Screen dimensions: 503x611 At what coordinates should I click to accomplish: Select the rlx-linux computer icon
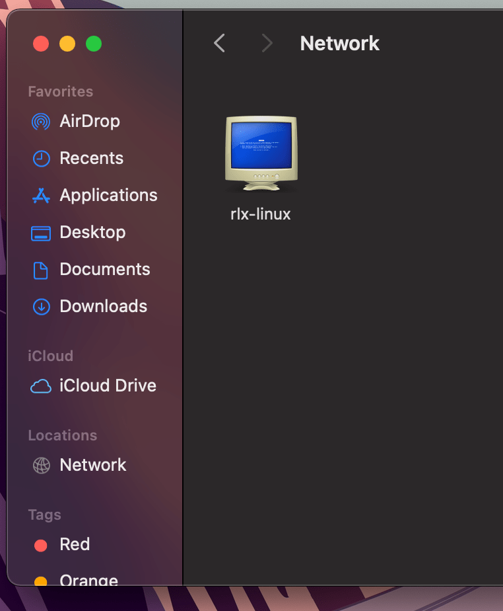pos(261,154)
